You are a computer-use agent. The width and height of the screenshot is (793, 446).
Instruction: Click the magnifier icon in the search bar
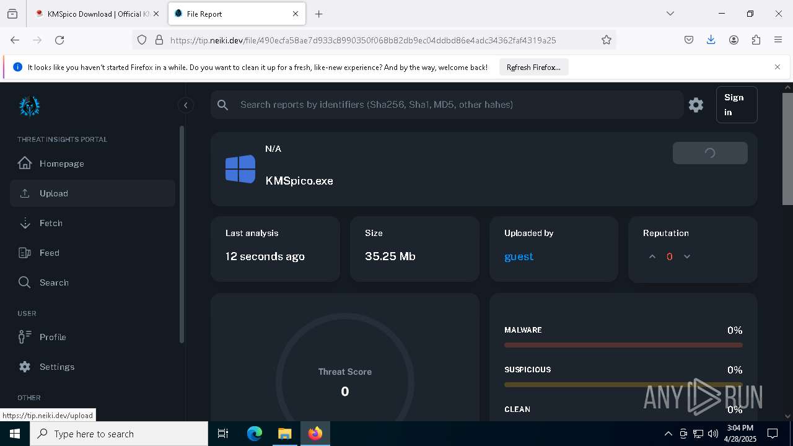[223, 105]
